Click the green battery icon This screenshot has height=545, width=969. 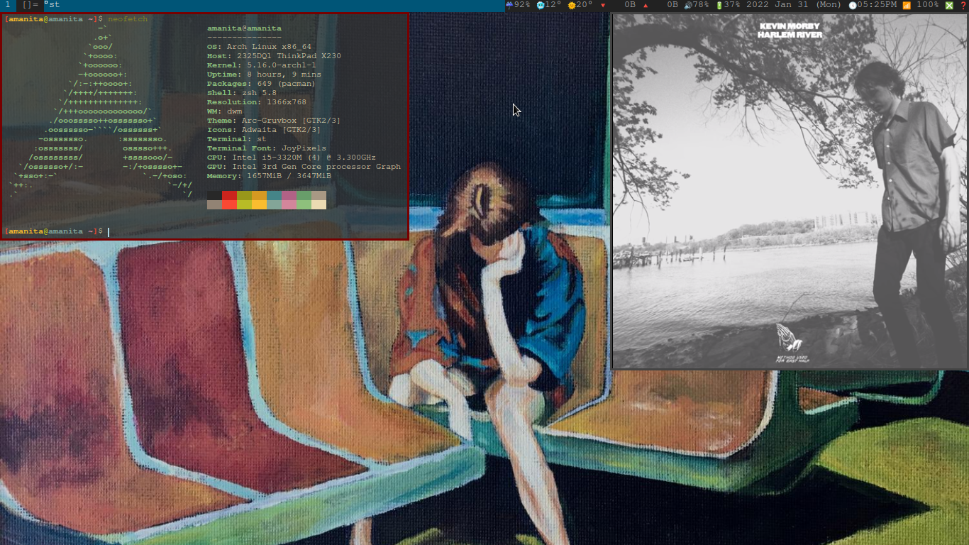[x=719, y=5]
